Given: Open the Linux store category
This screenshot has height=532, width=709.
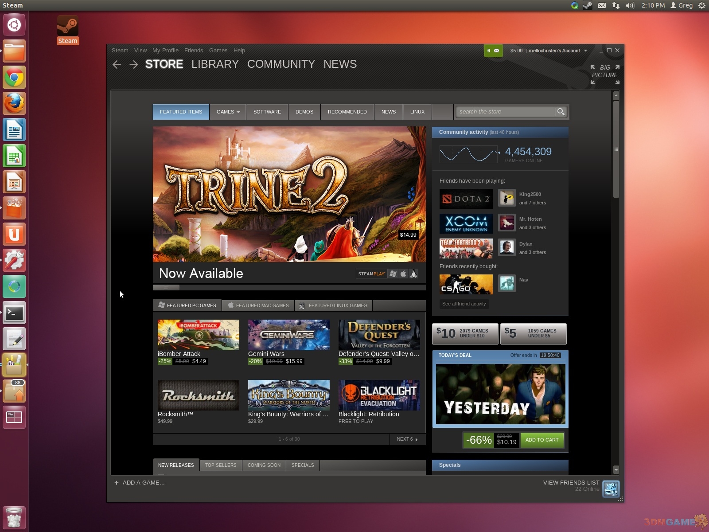Looking at the screenshot, I should coord(417,112).
